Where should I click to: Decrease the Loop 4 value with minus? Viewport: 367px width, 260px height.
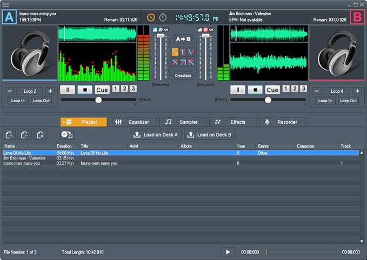tap(317, 91)
